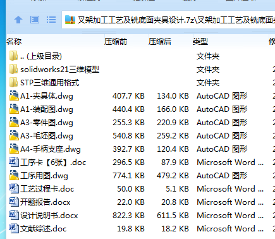This screenshot has height=239, width=275.
Task: Switch to icon view mode
Action: tap(35, 20)
